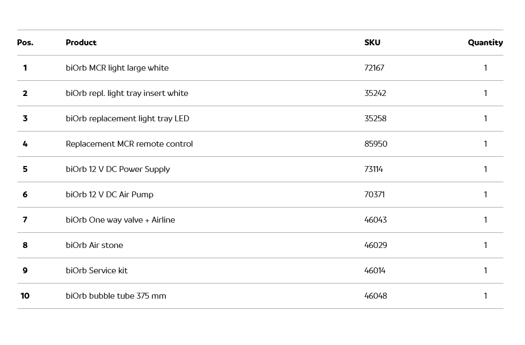Click SKU number 46048
Screen dimensions: 525x345
point(375,296)
